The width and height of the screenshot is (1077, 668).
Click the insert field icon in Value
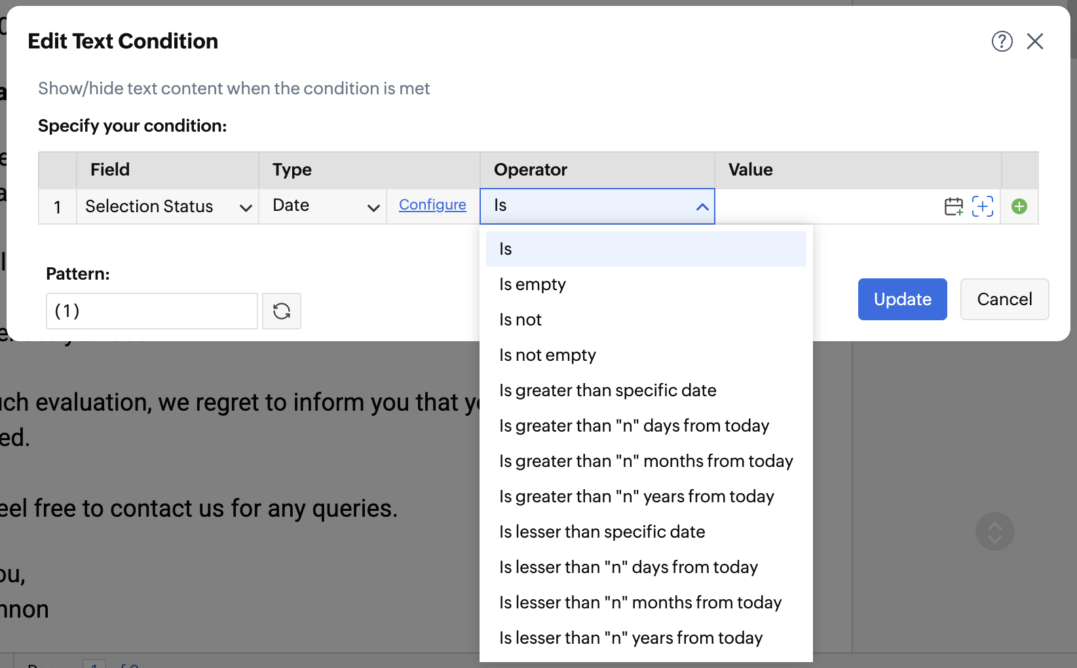click(x=982, y=206)
